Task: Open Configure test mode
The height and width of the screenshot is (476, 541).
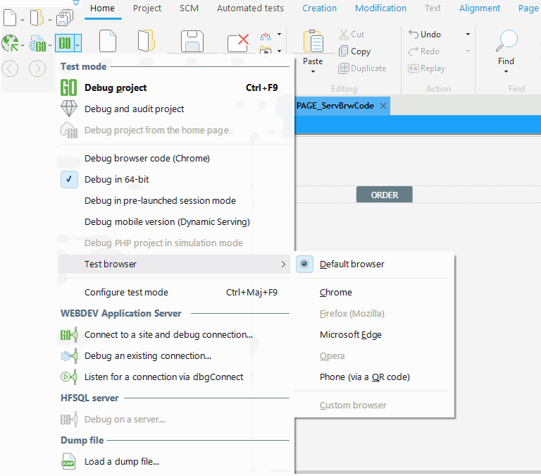Action: [175, 292]
